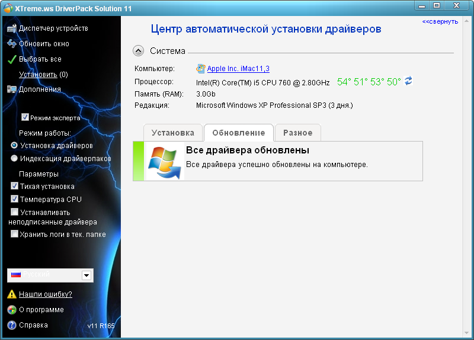Viewport: 474px width, 340px height.
Task: Click the blue Help question mark icon
Action: click(x=11, y=325)
